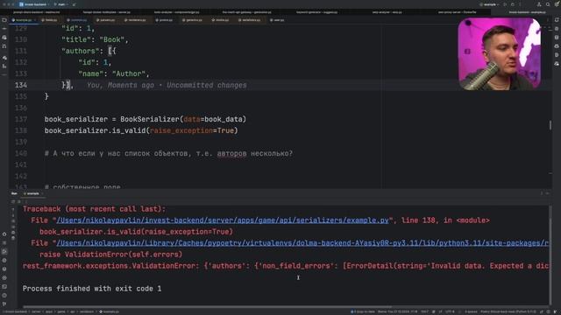Click the 'serializers' breadcrumb in status bar
Image resolution: width=561 pixels, height=315 pixels.
tap(86, 311)
